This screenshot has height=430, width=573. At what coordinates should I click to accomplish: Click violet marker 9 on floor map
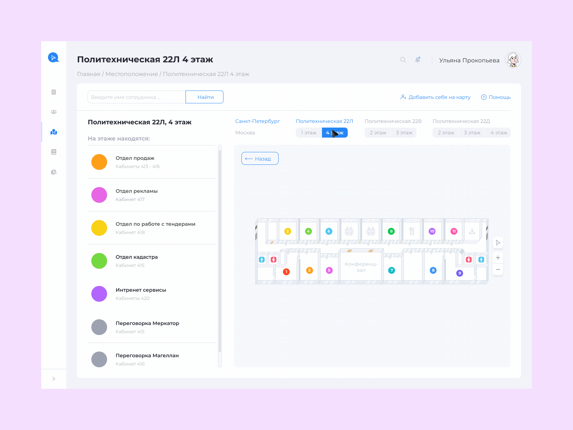point(460,273)
